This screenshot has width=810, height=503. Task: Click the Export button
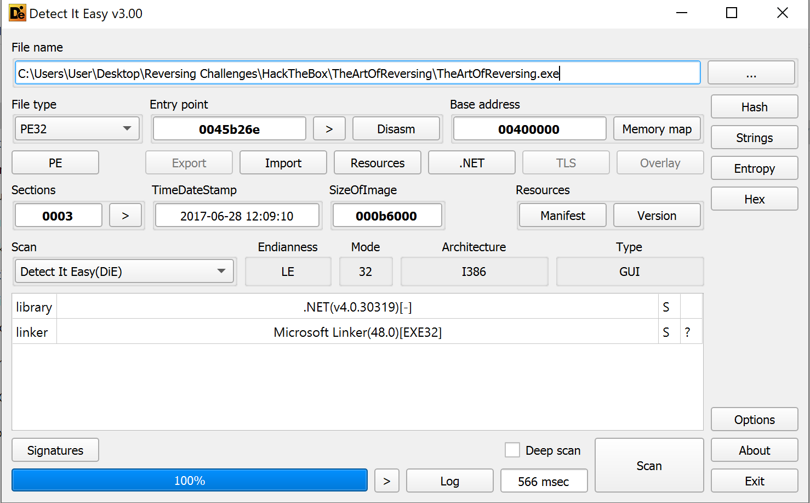click(x=189, y=163)
